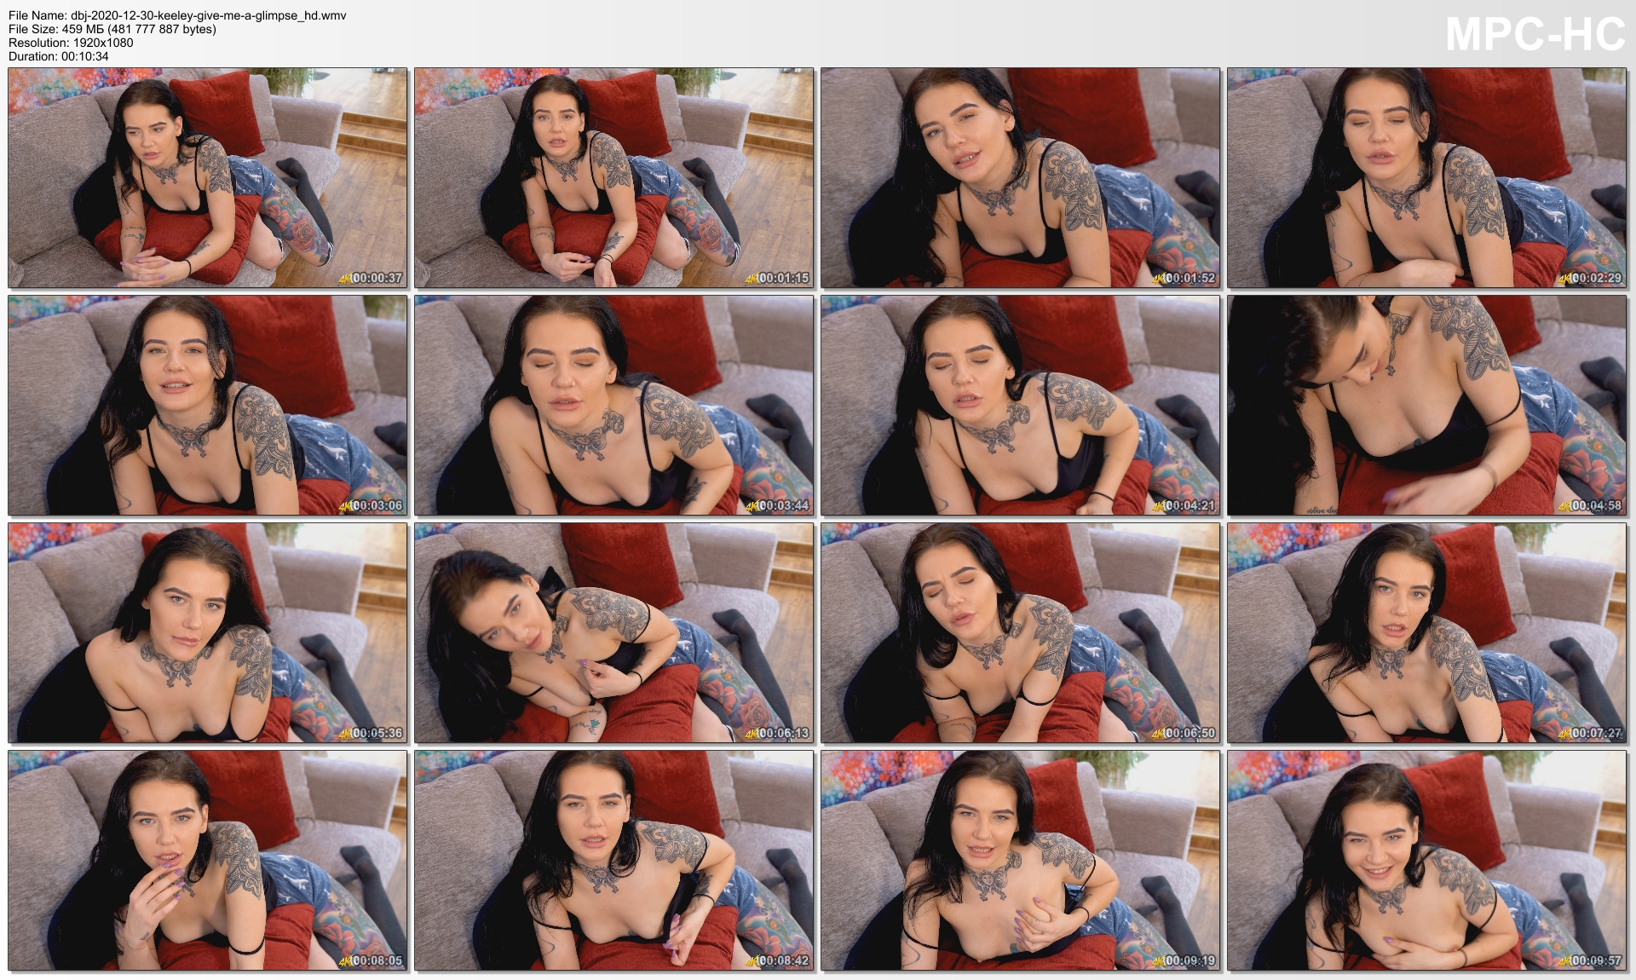Click the Duration 00:10:34 text
This screenshot has width=1636, height=980.
[58, 56]
